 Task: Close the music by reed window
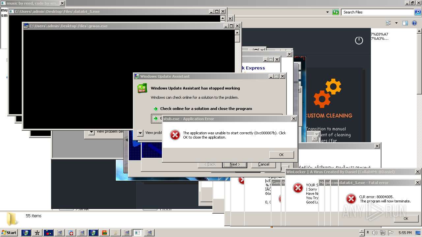[62, 3]
